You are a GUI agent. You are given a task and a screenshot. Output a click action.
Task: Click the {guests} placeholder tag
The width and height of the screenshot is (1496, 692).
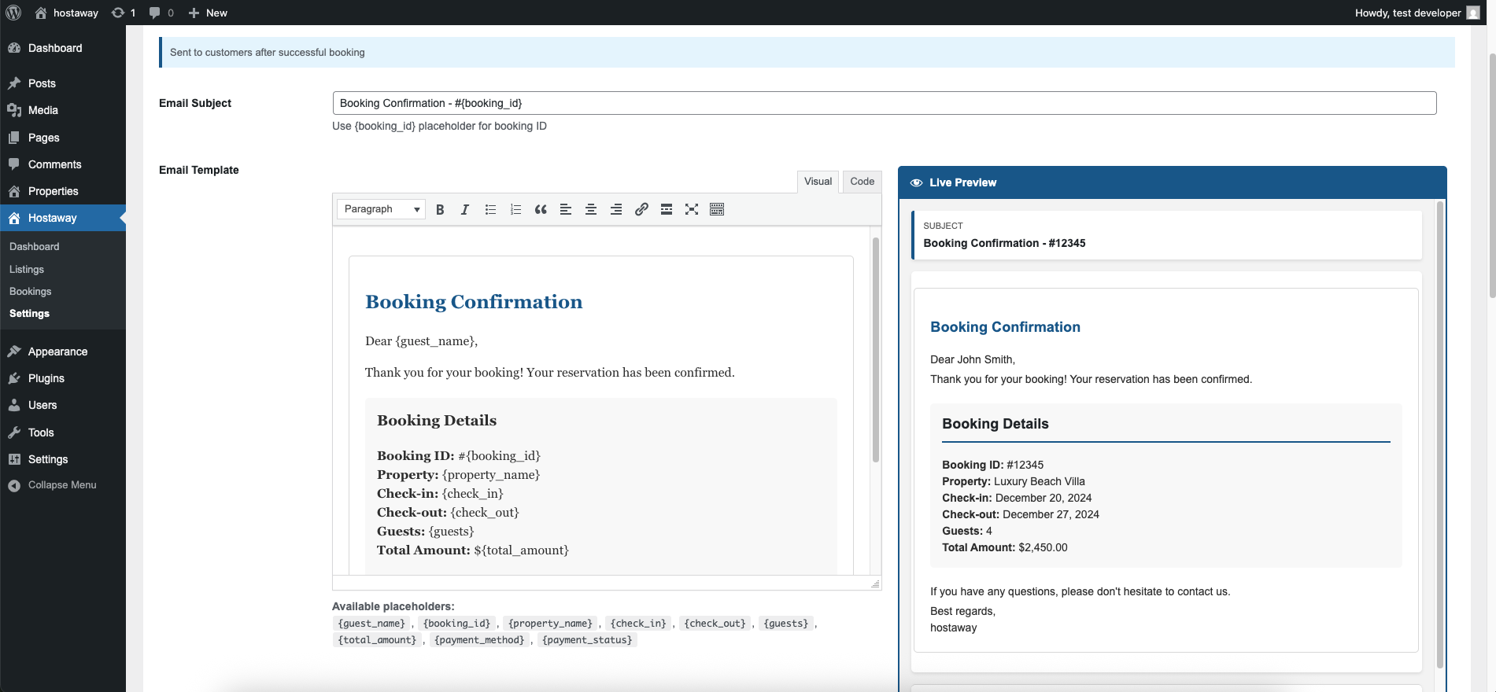tap(786, 624)
